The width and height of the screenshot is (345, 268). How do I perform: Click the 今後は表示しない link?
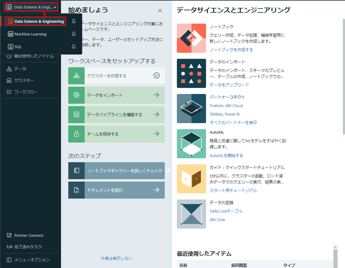coord(116,258)
